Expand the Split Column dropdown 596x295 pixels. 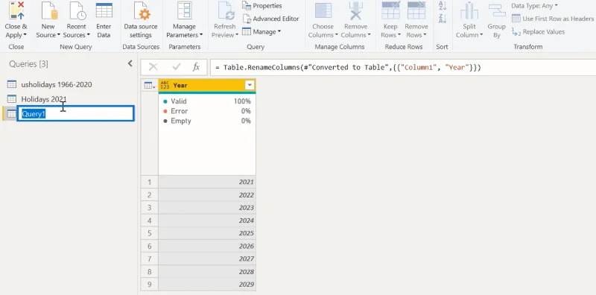(x=481, y=35)
